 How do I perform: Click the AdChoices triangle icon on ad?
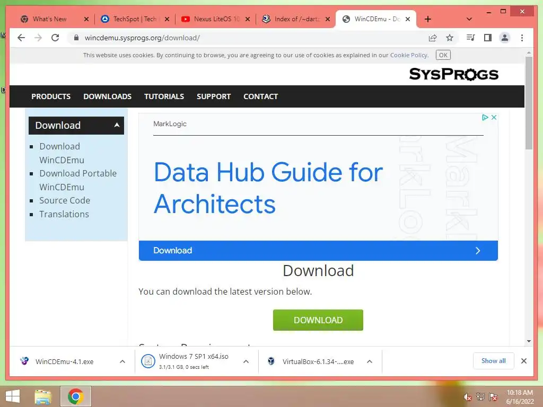point(485,117)
